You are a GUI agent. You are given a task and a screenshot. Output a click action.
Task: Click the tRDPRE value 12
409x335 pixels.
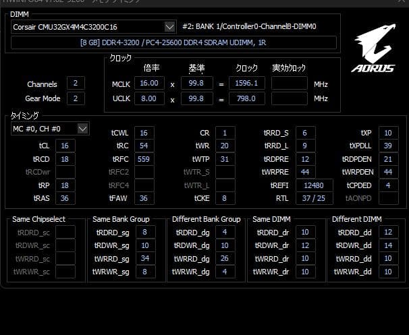coord(306,159)
